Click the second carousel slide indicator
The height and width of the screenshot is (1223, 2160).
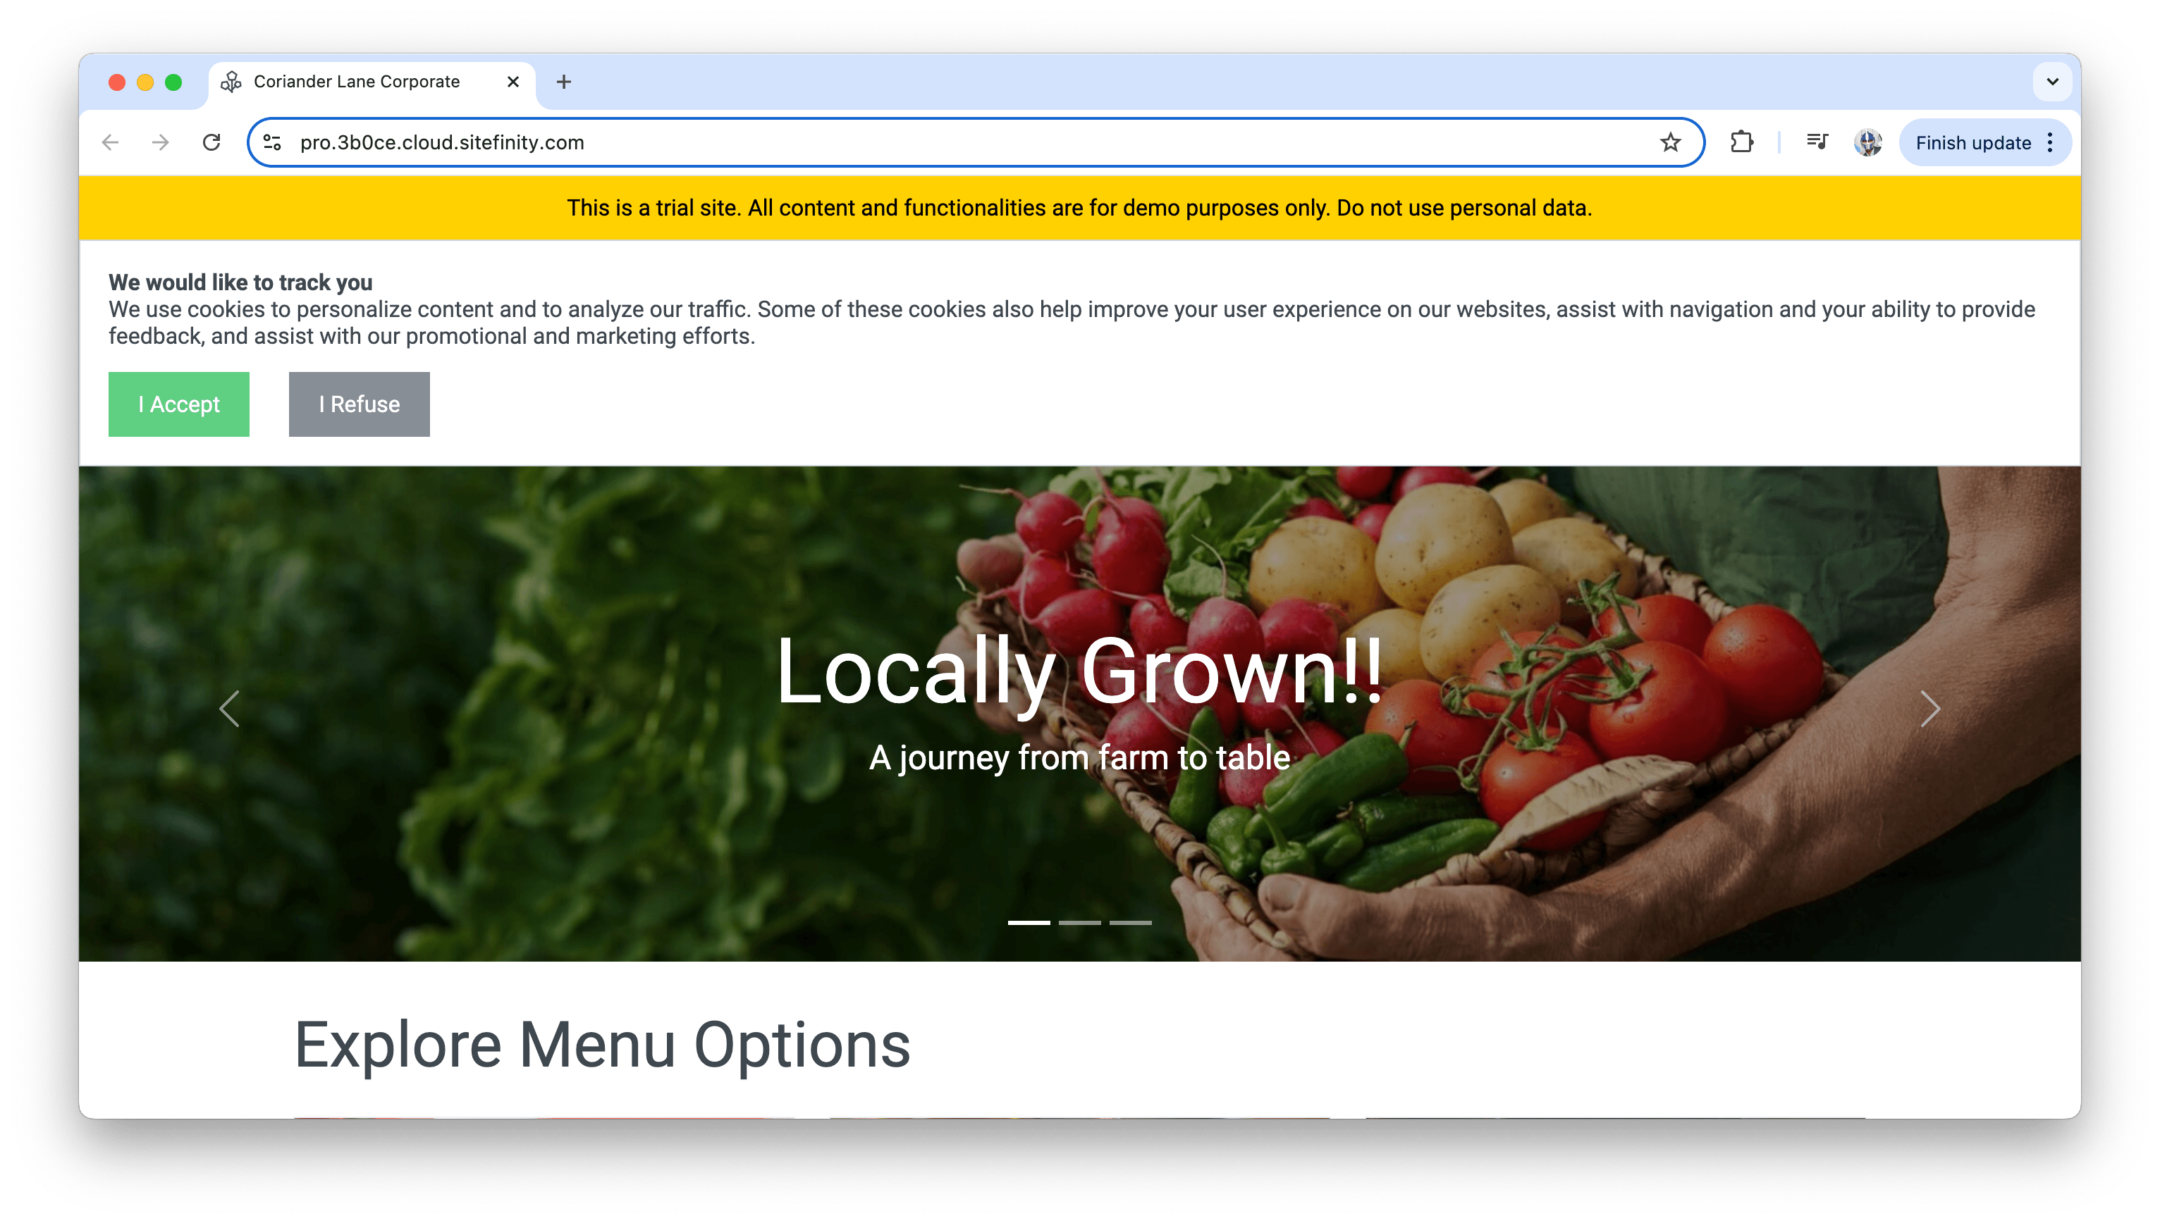click(x=1079, y=922)
